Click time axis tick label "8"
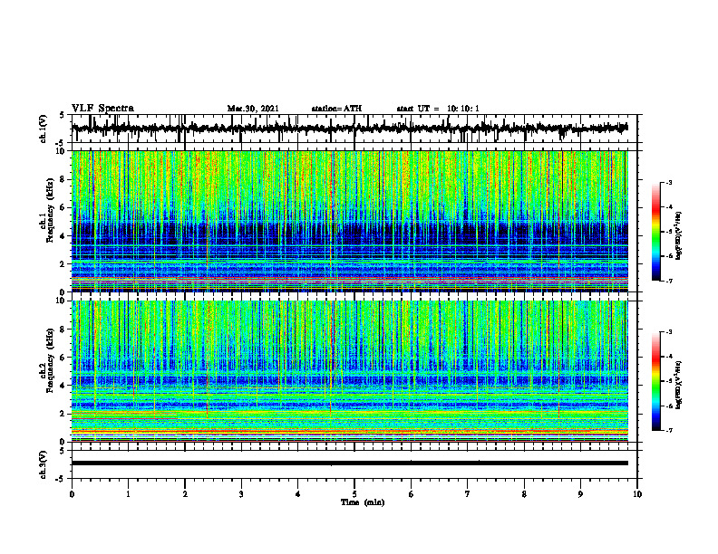 pyautogui.click(x=524, y=494)
